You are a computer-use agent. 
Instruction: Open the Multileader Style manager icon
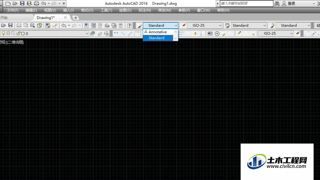pyautogui.click(x=272, y=26)
